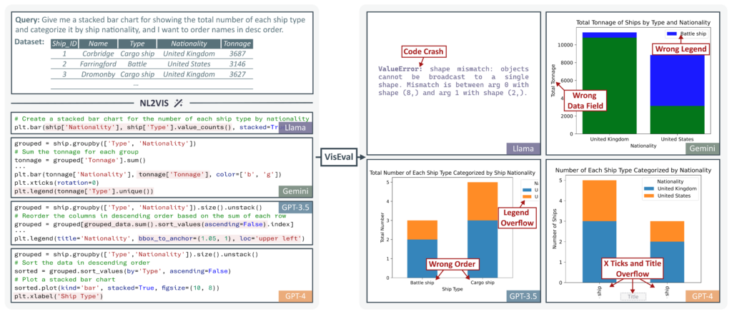This screenshot has width=732, height=314.
Task: Click the Ship_ID column header
Action: [64, 42]
